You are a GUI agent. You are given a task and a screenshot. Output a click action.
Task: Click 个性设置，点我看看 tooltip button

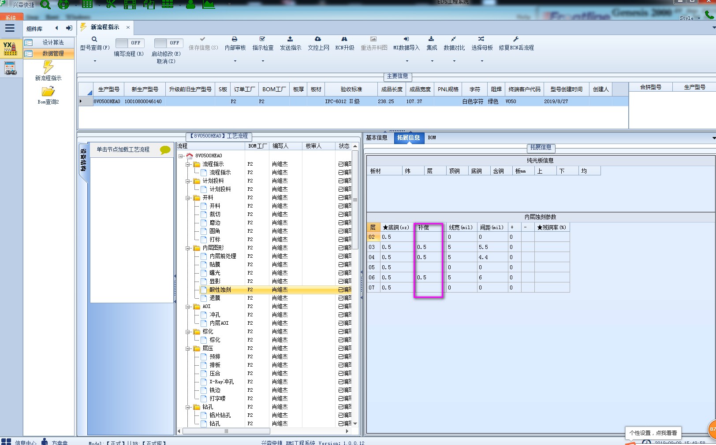653,433
